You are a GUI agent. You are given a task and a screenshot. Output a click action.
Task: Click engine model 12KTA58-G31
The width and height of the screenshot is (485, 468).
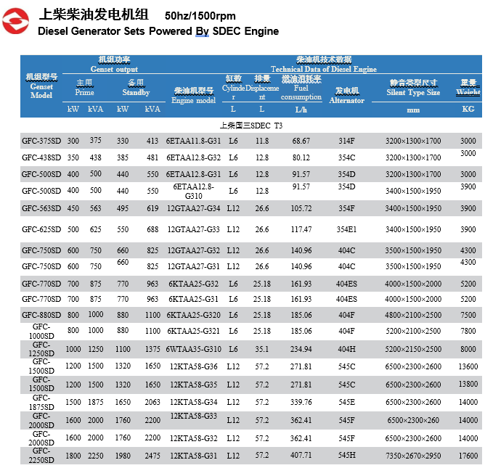[194, 456]
